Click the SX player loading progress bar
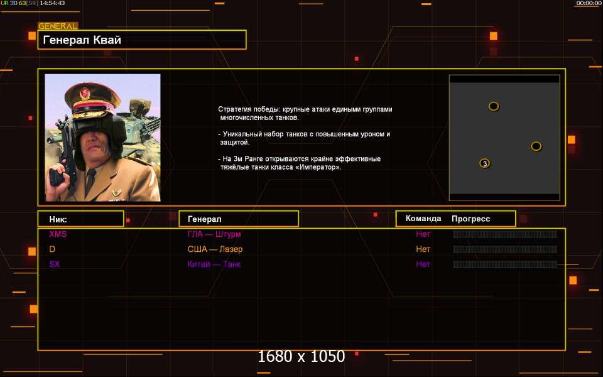Screen dimensions: 603x377 pyautogui.click(x=505, y=265)
